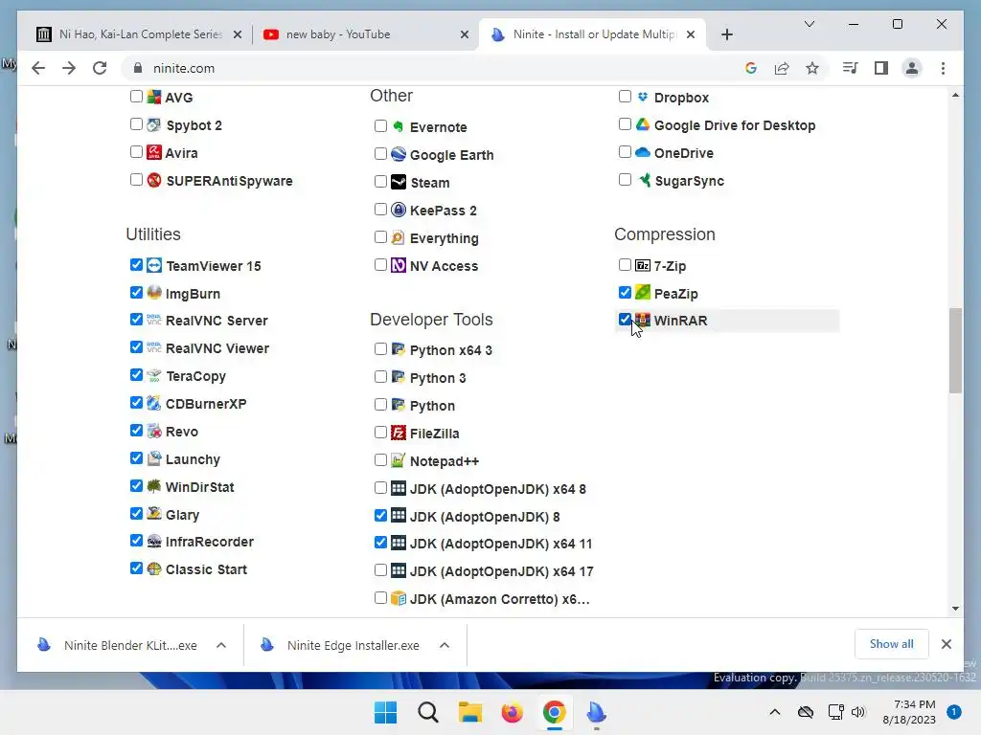Click the Dropbox box icon

643,97
